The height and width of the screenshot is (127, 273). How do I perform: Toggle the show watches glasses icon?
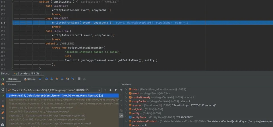coord(121,116)
